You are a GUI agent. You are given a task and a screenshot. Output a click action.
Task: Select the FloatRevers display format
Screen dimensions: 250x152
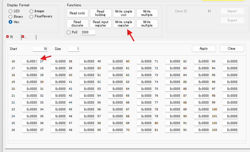click(32, 17)
